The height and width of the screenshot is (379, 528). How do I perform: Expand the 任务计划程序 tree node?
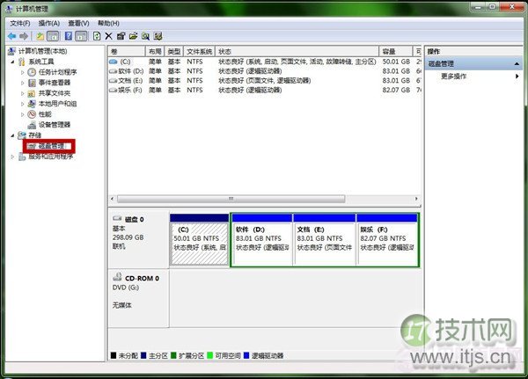point(23,72)
